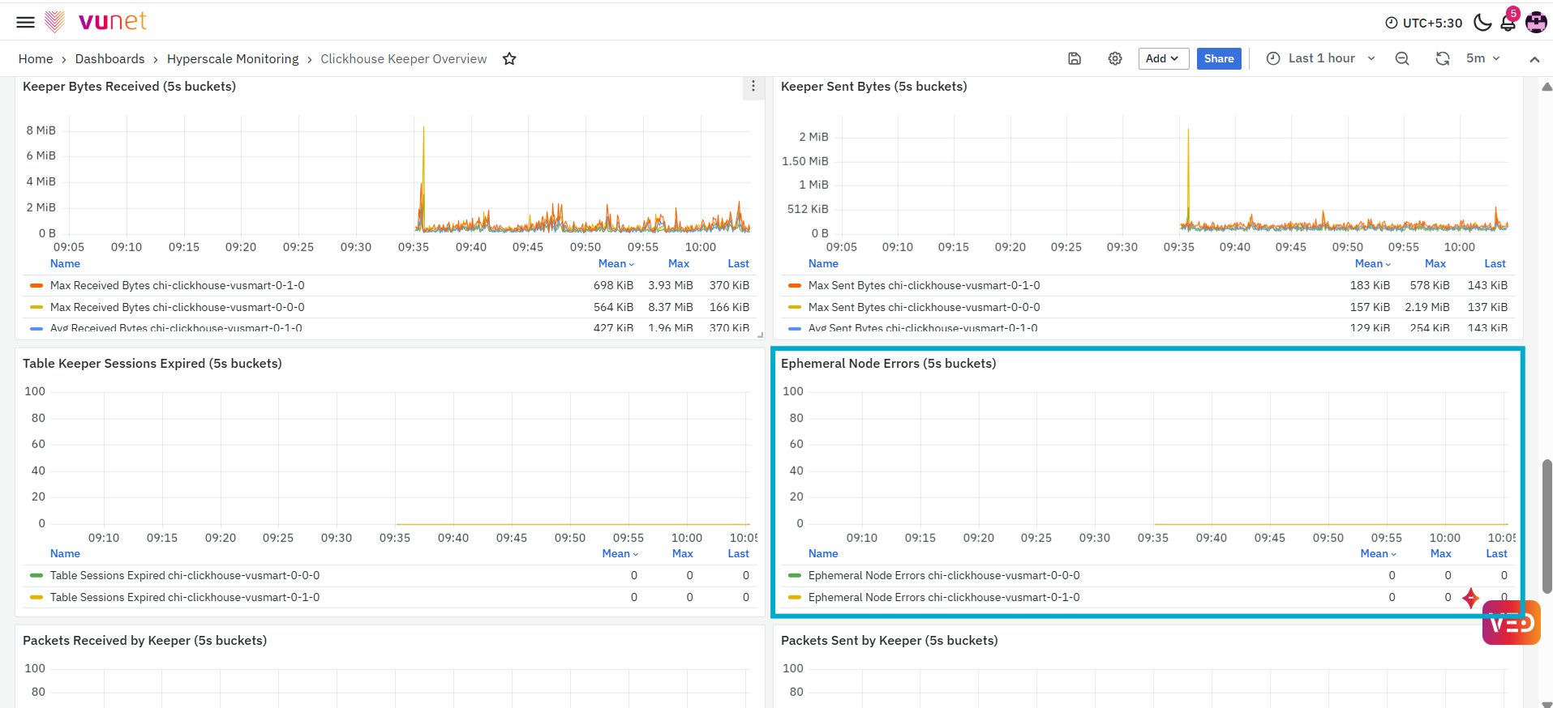
Task: Sort Keeper Sent Bytes legend by Max
Action: pyautogui.click(x=1435, y=263)
